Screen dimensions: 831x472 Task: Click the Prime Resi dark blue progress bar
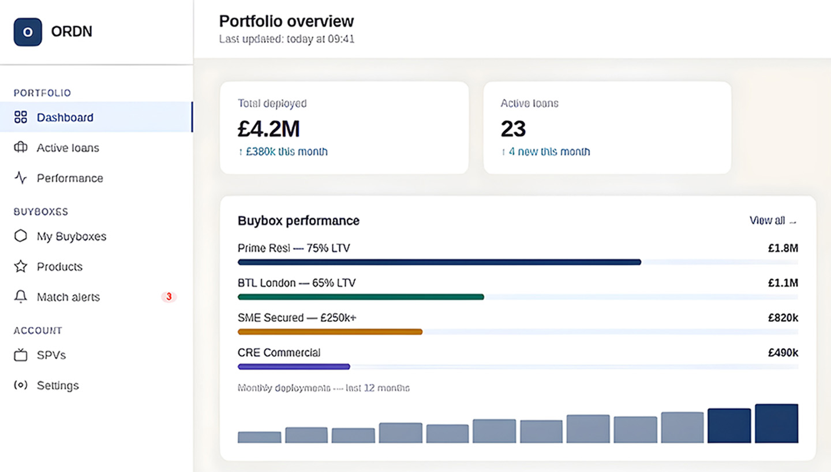[x=439, y=262]
